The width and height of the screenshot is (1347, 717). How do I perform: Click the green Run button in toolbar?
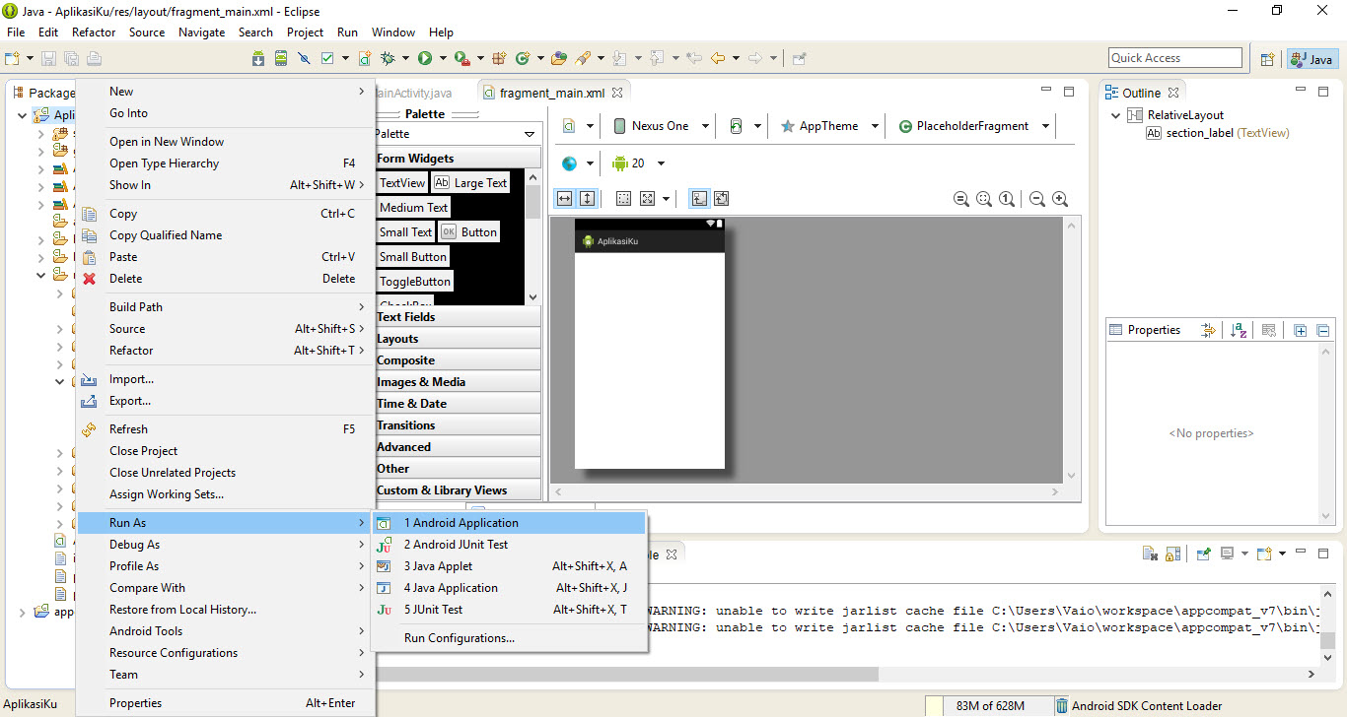[425, 59]
